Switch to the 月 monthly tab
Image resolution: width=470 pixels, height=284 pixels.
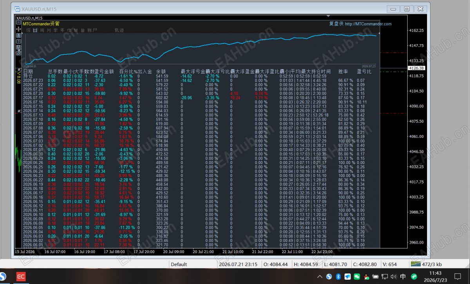pos(49,30)
